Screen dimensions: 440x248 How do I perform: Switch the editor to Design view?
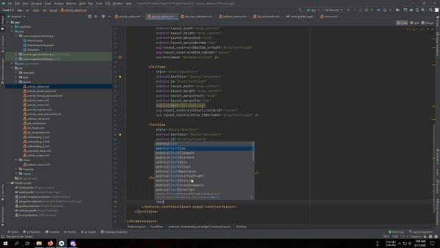tap(428, 23)
